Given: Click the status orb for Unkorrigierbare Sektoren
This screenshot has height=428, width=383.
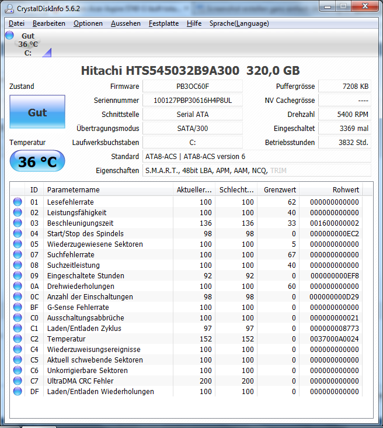Looking at the screenshot, I should [x=18, y=370].
